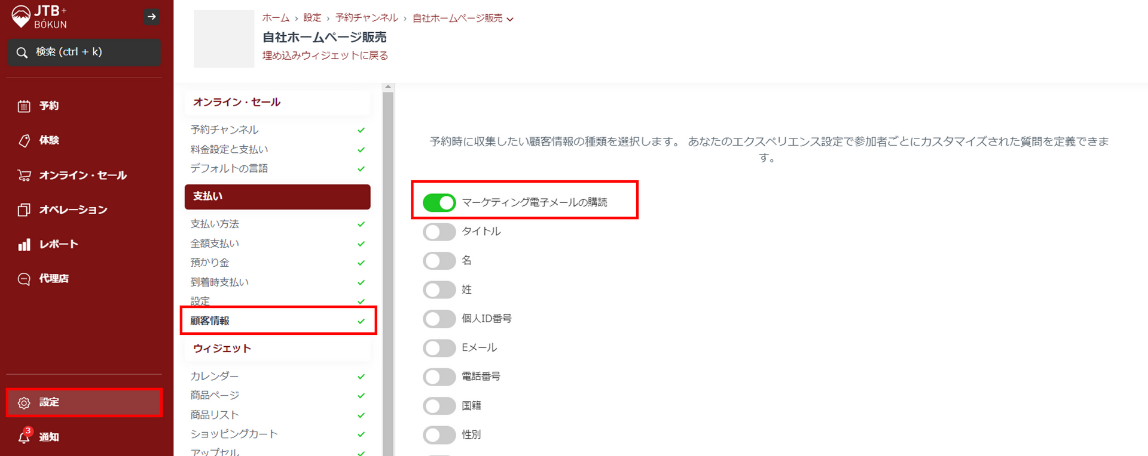Click the gear icon for 設定
This screenshot has width=1148, height=456.
[24, 403]
